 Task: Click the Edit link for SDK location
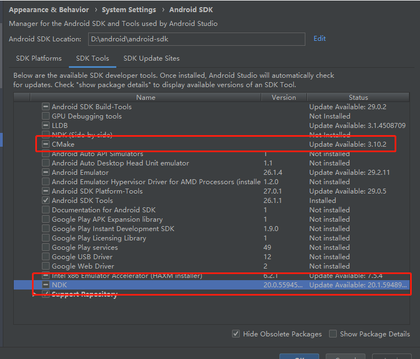tap(320, 39)
